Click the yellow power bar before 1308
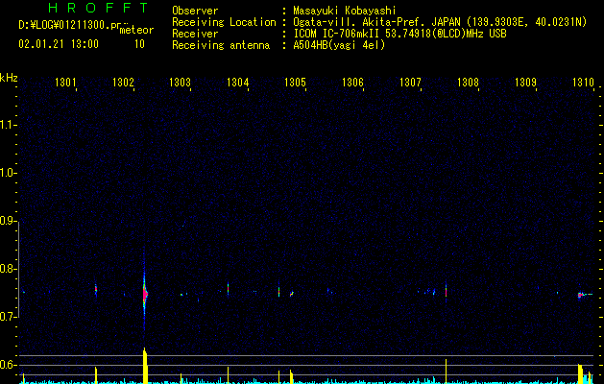Viewport: 604px width, 384px height. pos(447,372)
